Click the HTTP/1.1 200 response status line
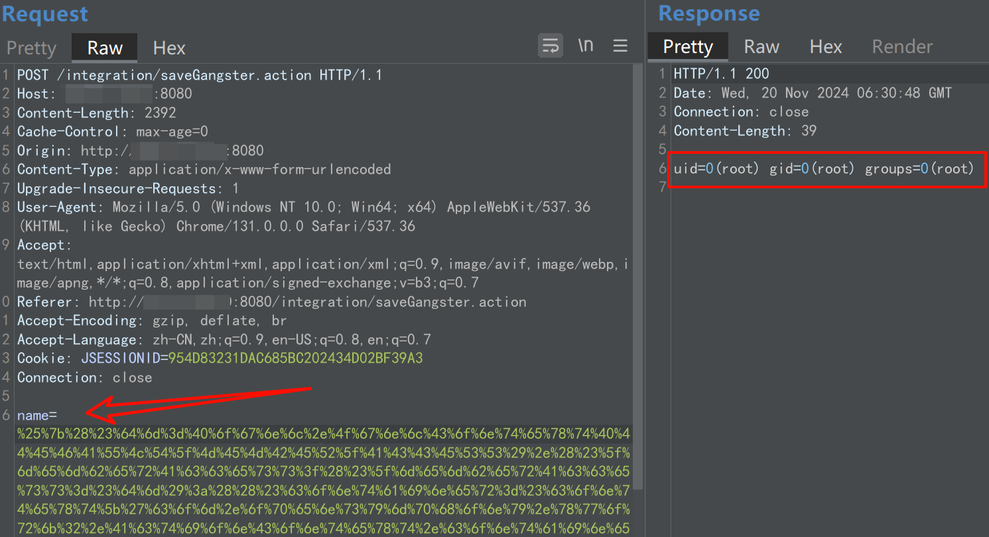Image resolution: width=989 pixels, height=537 pixels. point(722,74)
